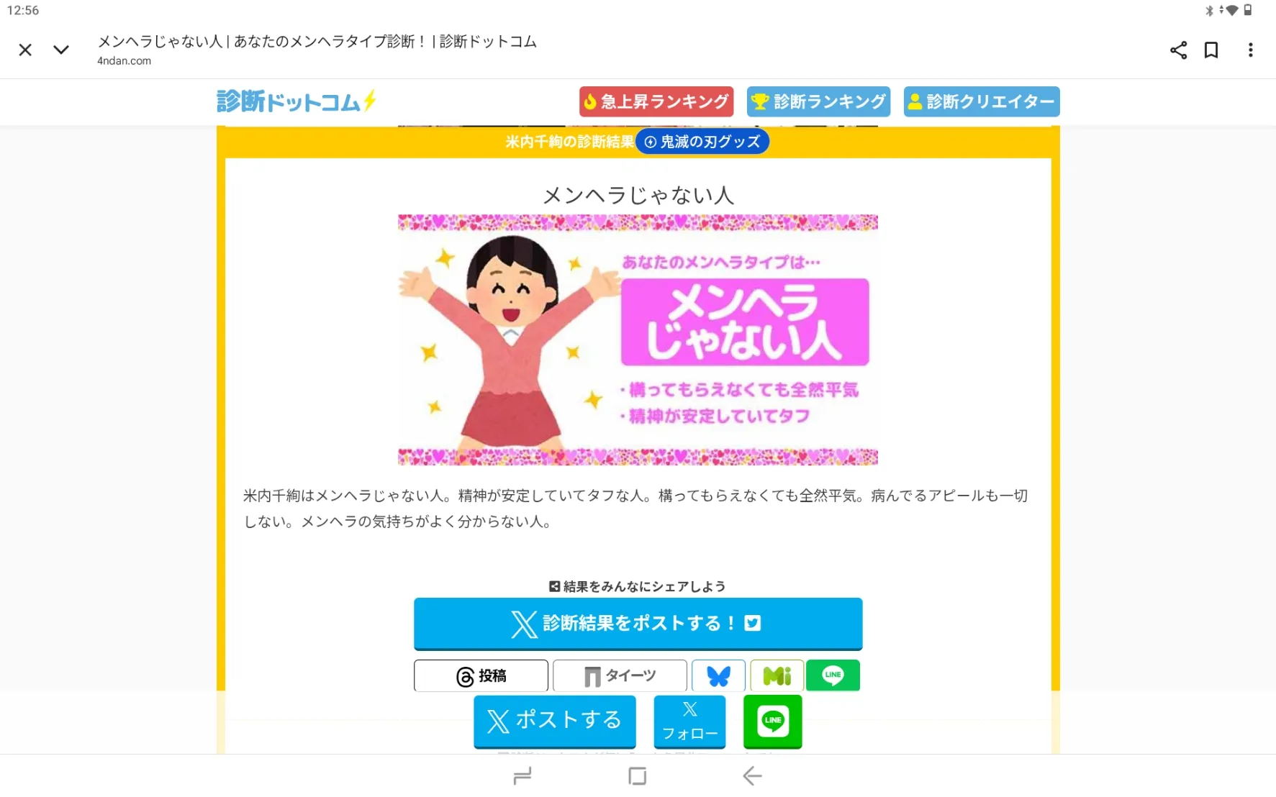Open 診断クリエイター tab
Viewport: 1276px width, 797px height.
(982, 101)
